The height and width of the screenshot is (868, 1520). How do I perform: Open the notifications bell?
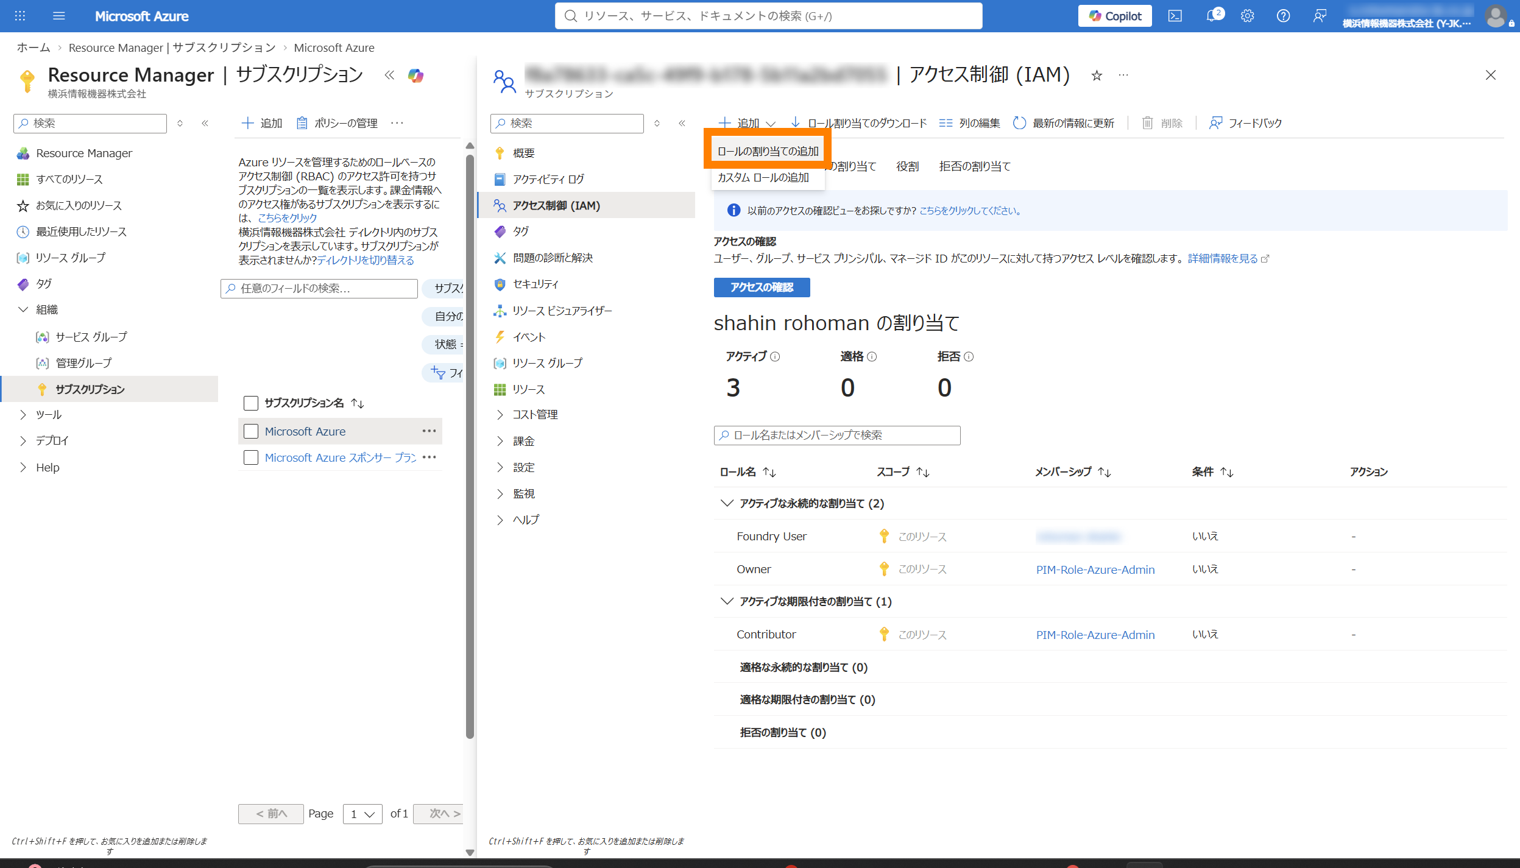(x=1212, y=16)
